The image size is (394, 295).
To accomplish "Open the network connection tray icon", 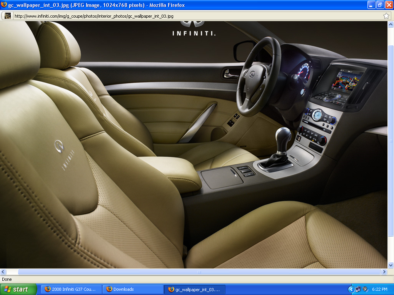I will [358, 289].
